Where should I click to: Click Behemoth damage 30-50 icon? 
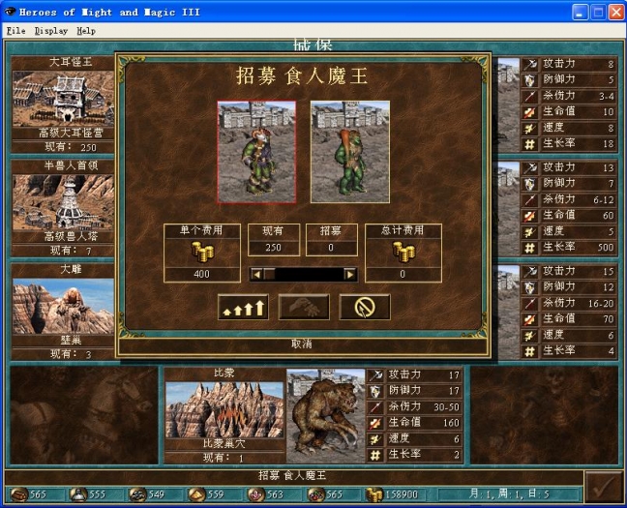point(375,407)
